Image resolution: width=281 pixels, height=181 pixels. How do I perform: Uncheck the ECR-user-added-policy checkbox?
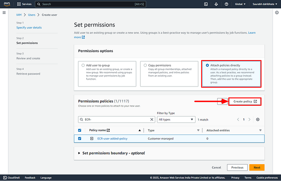[x=79, y=139]
